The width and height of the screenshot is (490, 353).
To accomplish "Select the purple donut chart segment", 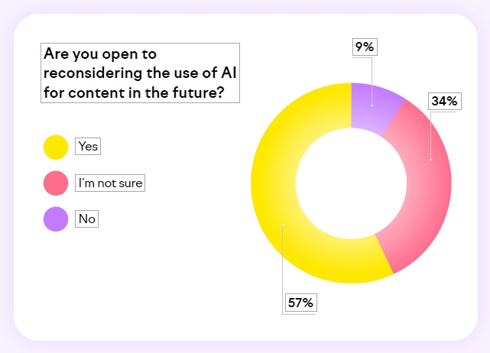I will 374,108.
